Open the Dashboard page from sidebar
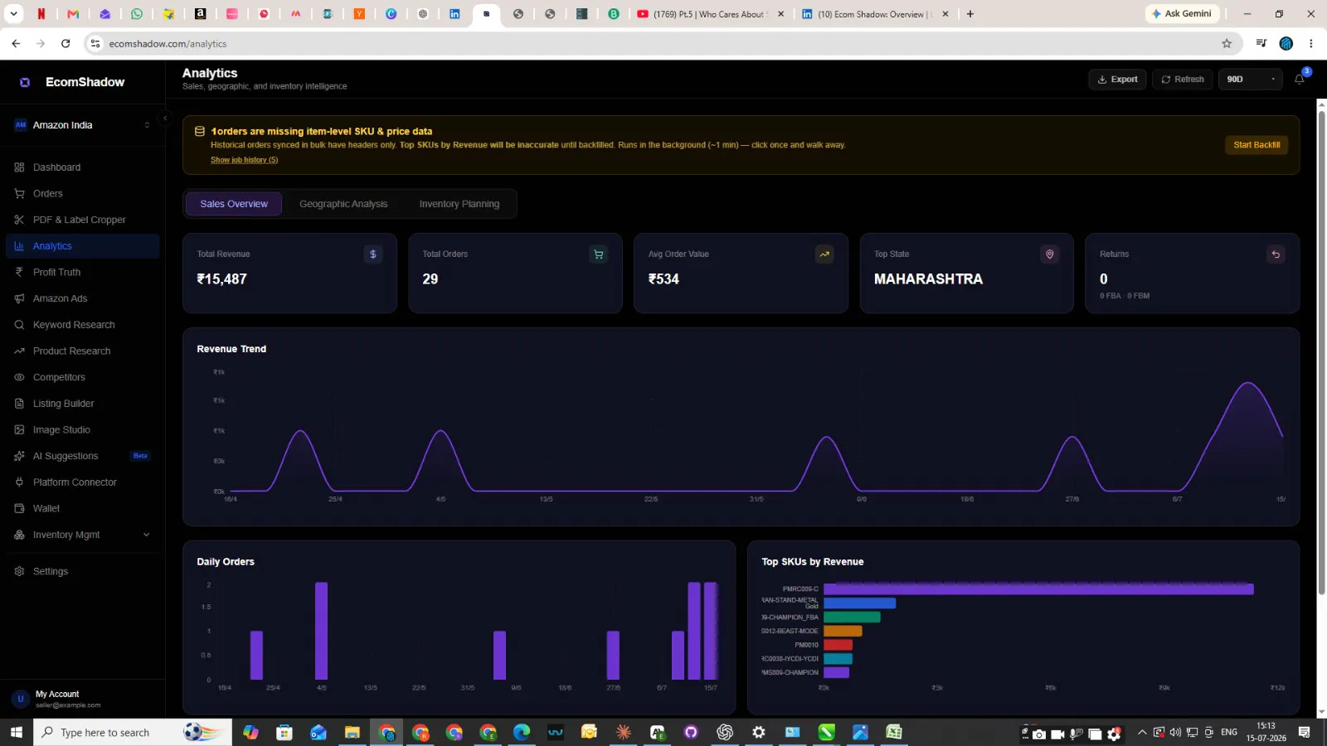The width and height of the screenshot is (1327, 746). (x=82, y=167)
